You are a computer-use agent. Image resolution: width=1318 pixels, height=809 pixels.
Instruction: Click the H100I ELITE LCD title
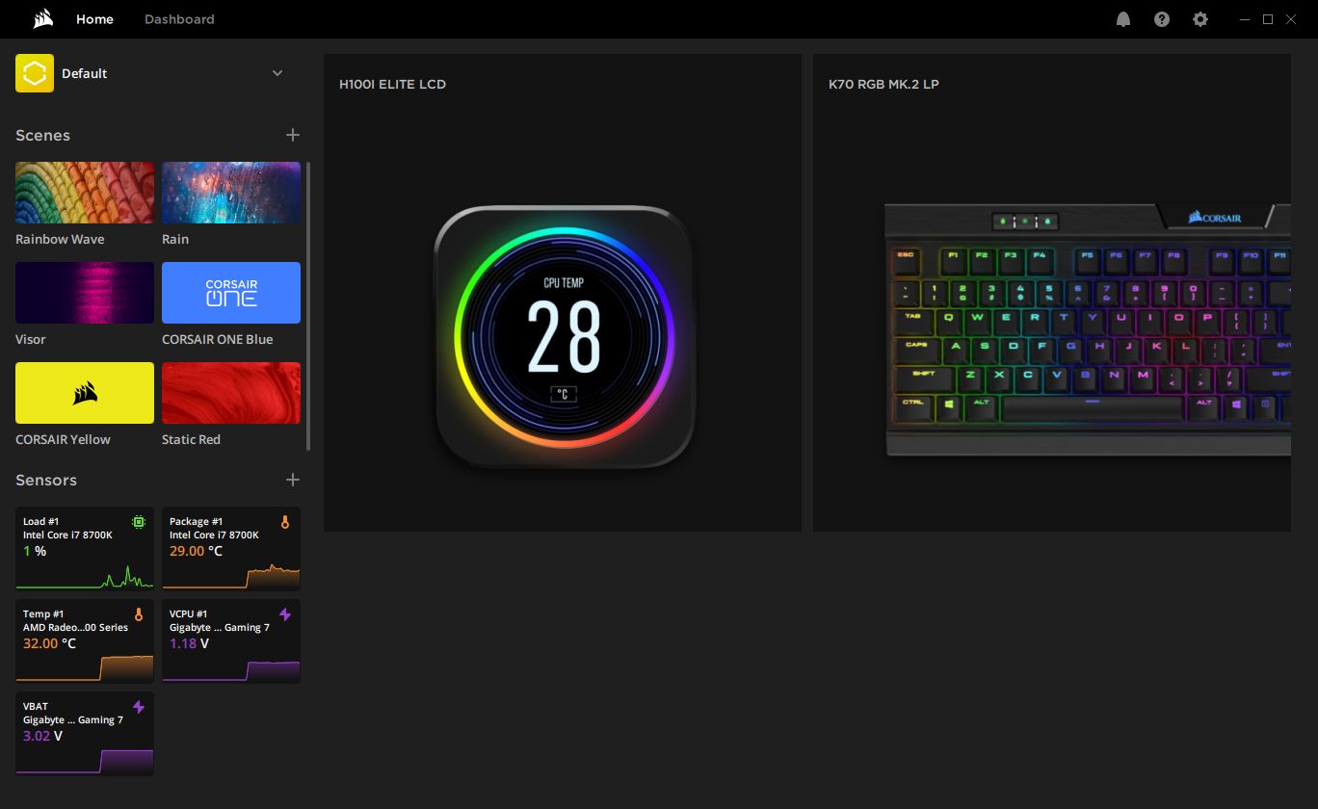coord(392,84)
